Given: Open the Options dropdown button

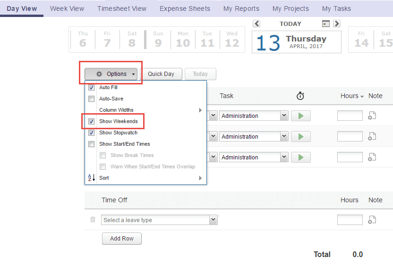Looking at the screenshot, I should tap(111, 74).
